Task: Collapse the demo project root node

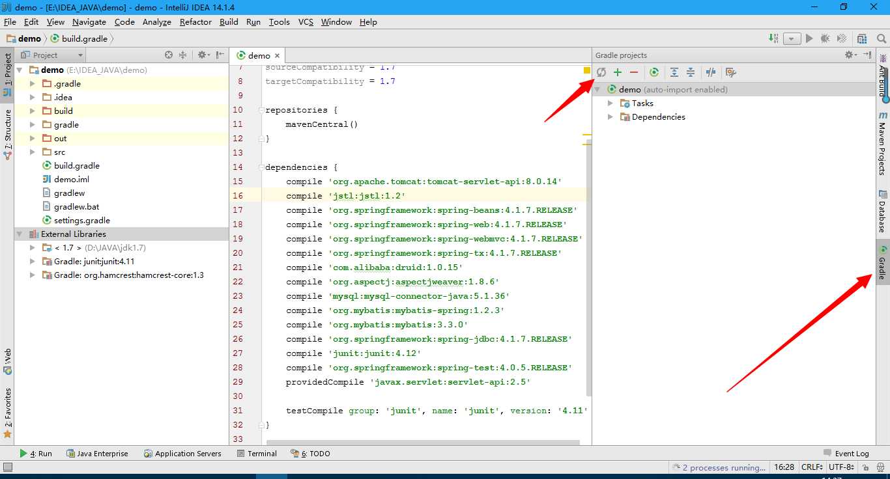Action: (x=19, y=70)
